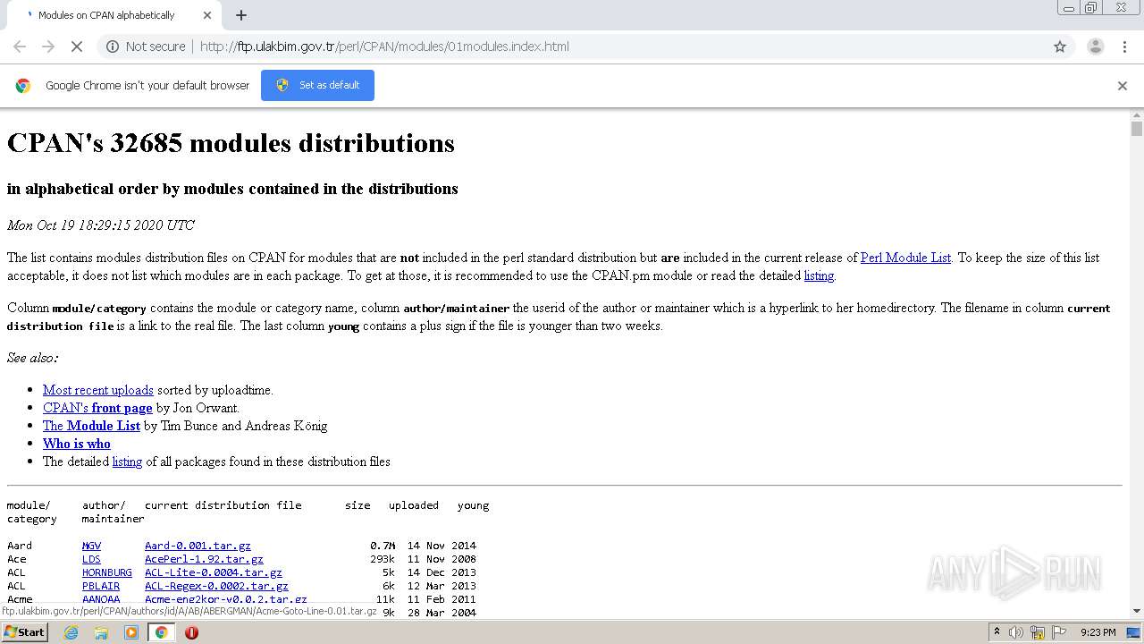
Task: Launch Internet Explorer from taskbar
Action: coord(71,632)
